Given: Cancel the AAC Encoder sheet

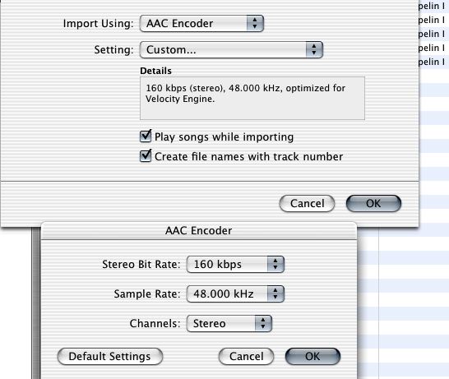Looking at the screenshot, I should click(246, 356).
